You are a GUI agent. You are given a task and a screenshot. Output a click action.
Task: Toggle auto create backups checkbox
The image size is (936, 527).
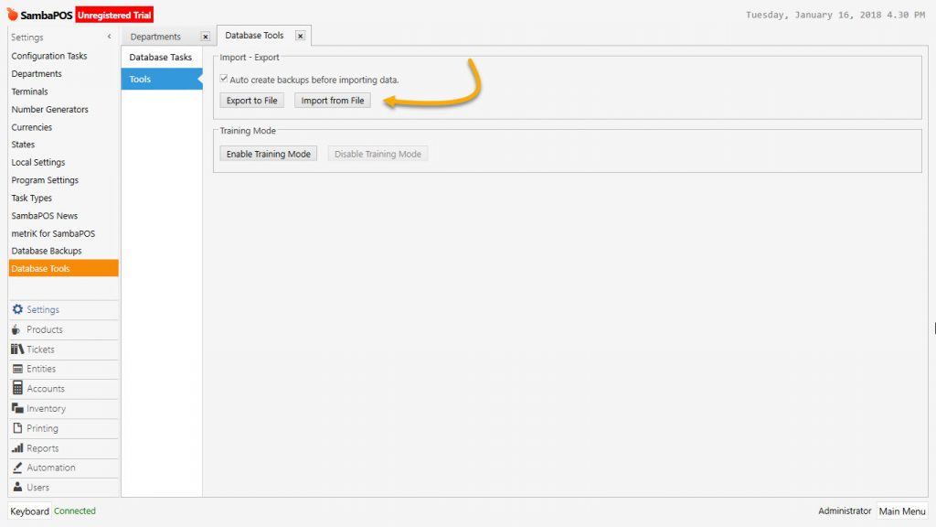tap(224, 79)
